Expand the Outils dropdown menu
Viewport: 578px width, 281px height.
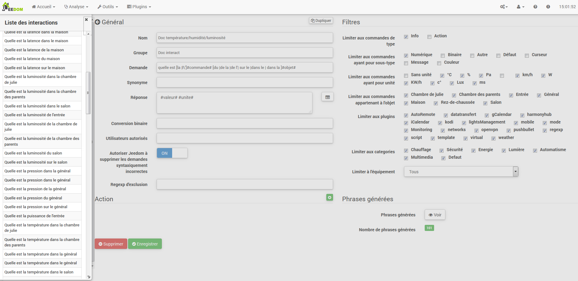click(107, 7)
